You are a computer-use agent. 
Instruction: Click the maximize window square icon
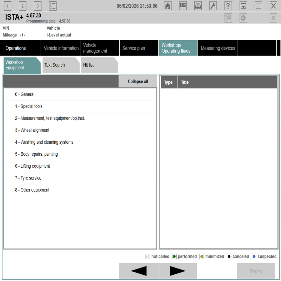(258, 6)
